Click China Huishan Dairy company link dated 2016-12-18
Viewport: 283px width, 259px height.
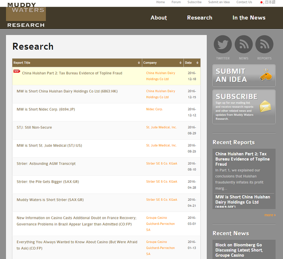(x=160, y=76)
